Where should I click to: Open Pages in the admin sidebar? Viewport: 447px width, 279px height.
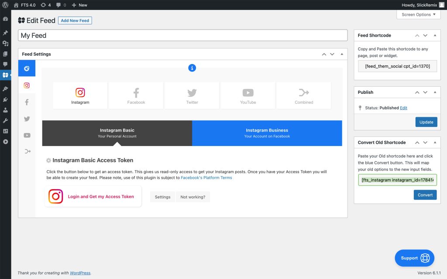point(5,54)
